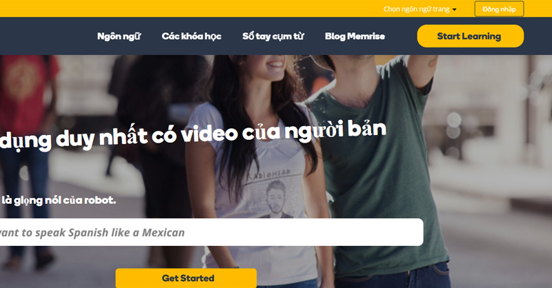
Task: Click blank dark navbar area left of Ngôn ngữ
Action: coord(41,36)
